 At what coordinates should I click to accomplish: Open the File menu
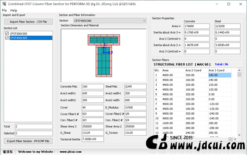pos(4,10)
